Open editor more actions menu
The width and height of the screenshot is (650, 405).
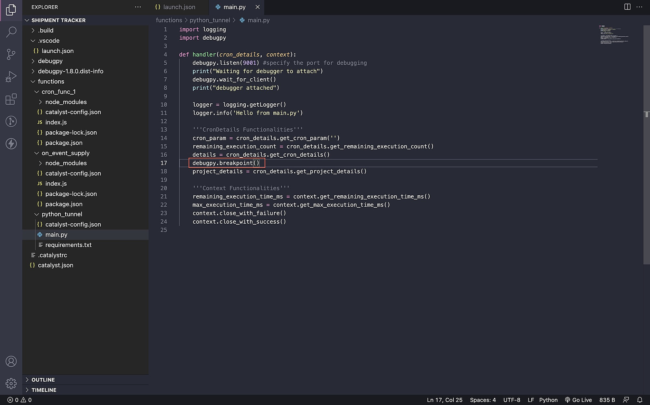pos(639,7)
